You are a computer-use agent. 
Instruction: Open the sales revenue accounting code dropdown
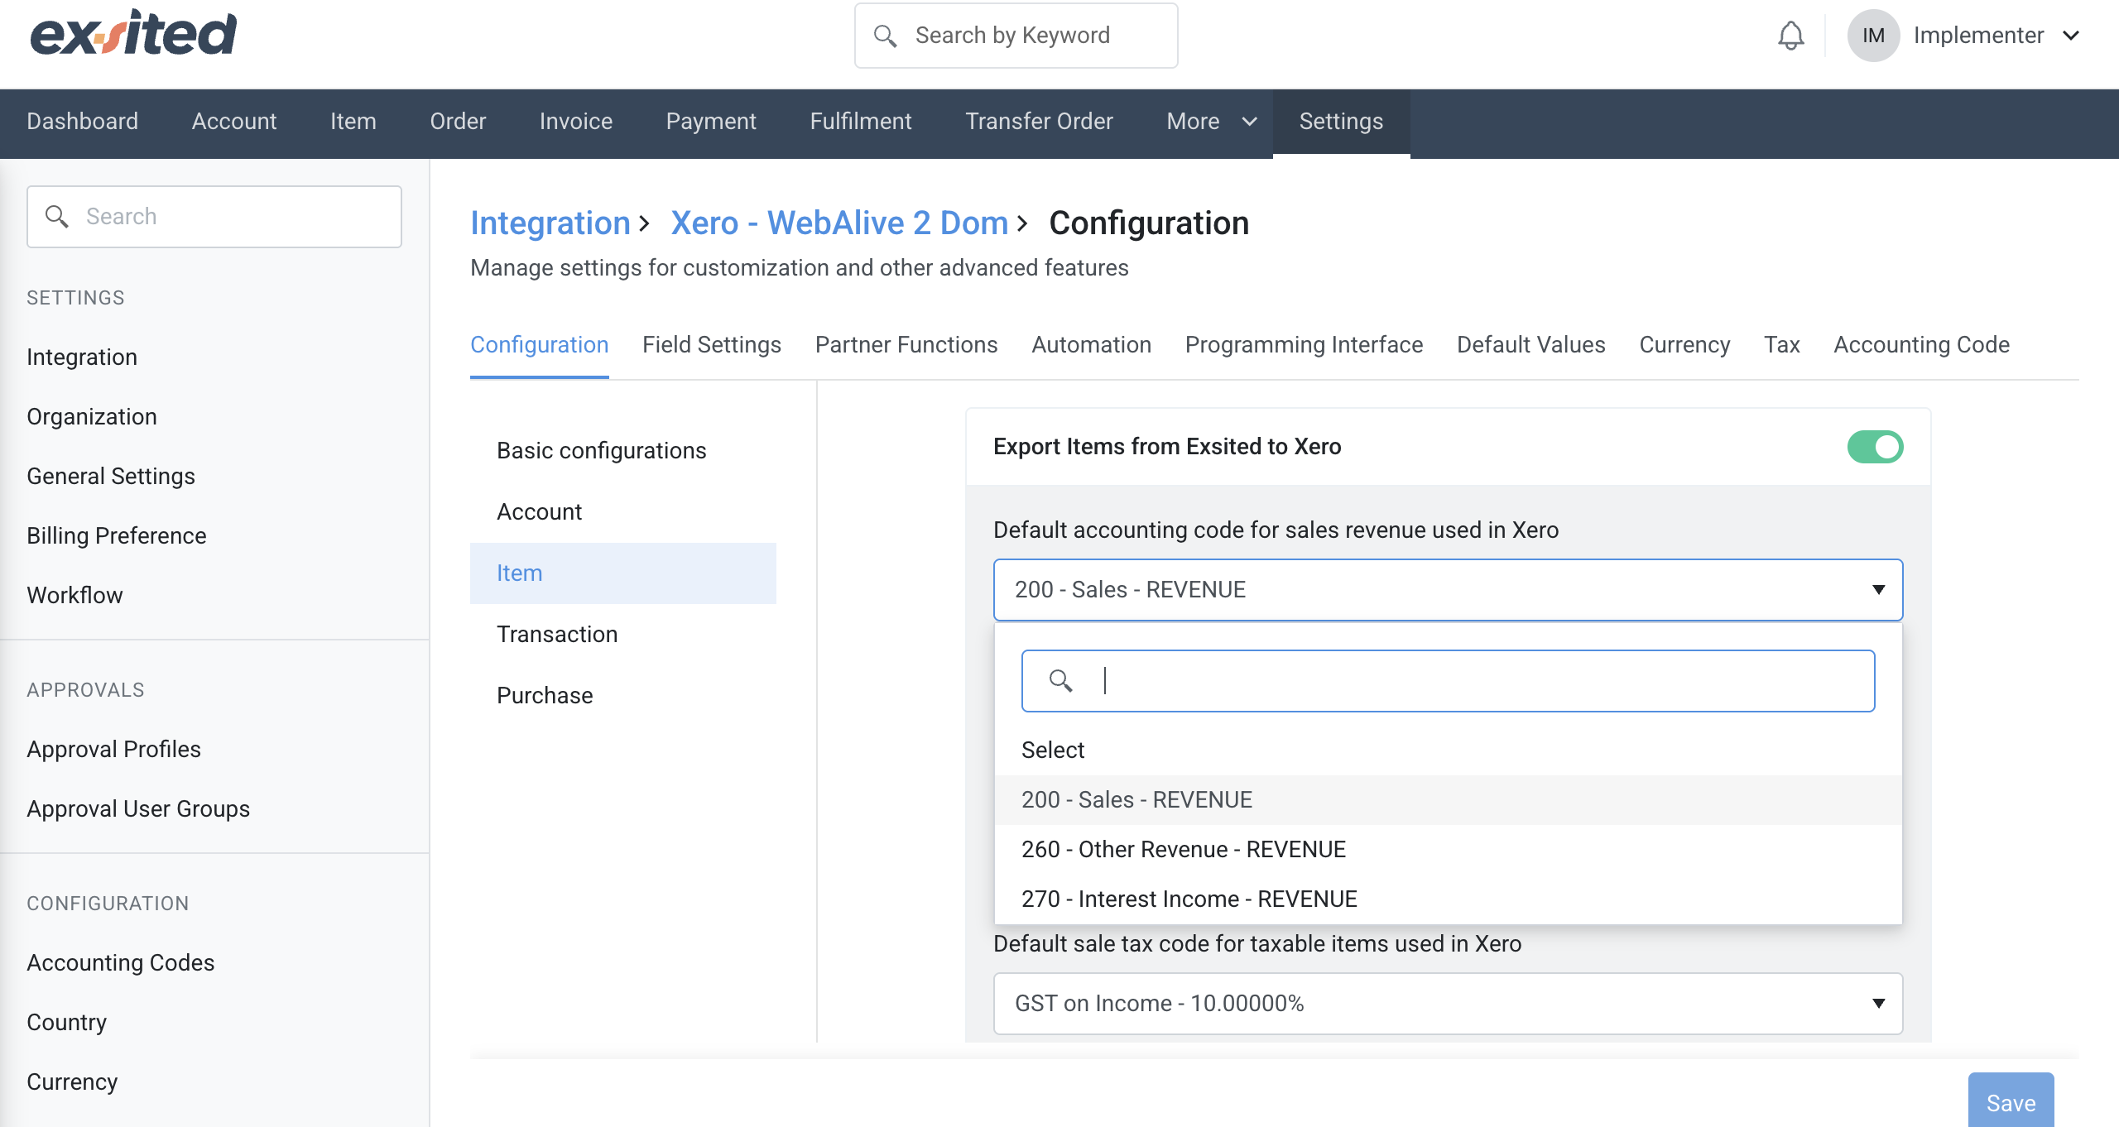coord(1448,590)
